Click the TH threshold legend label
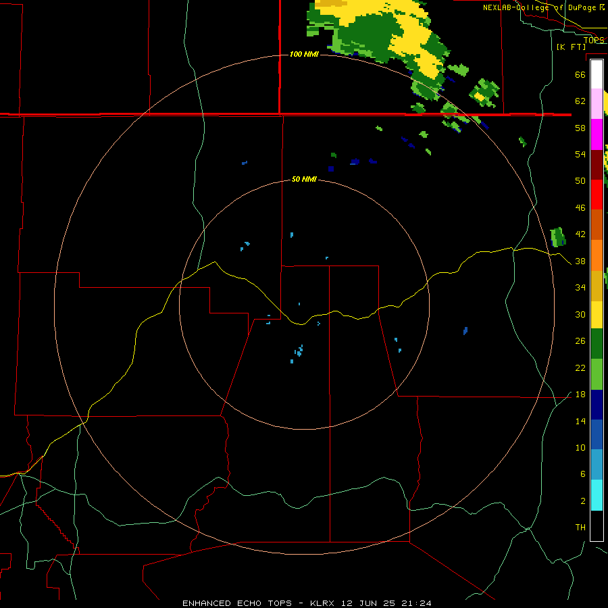This screenshot has width=608, height=608. [x=580, y=528]
